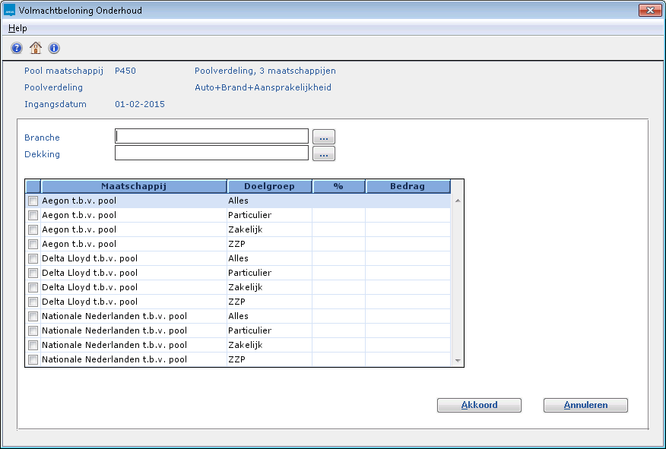The image size is (666, 449).
Task: Click the application icon in title bar
Action: pos(9,11)
